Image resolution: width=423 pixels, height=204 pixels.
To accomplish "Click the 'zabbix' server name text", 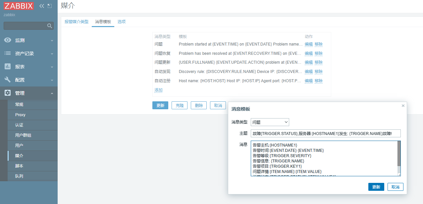I will click(9, 15).
